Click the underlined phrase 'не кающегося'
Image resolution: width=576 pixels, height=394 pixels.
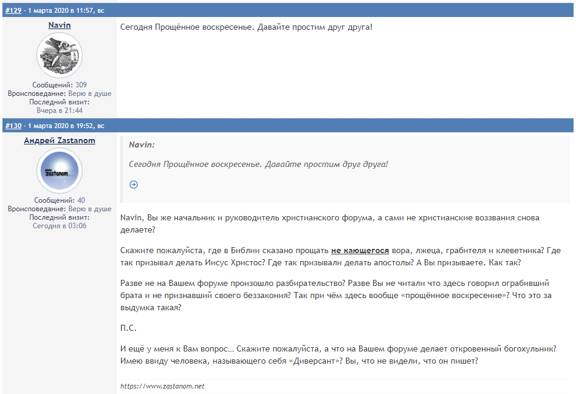[x=360, y=251]
